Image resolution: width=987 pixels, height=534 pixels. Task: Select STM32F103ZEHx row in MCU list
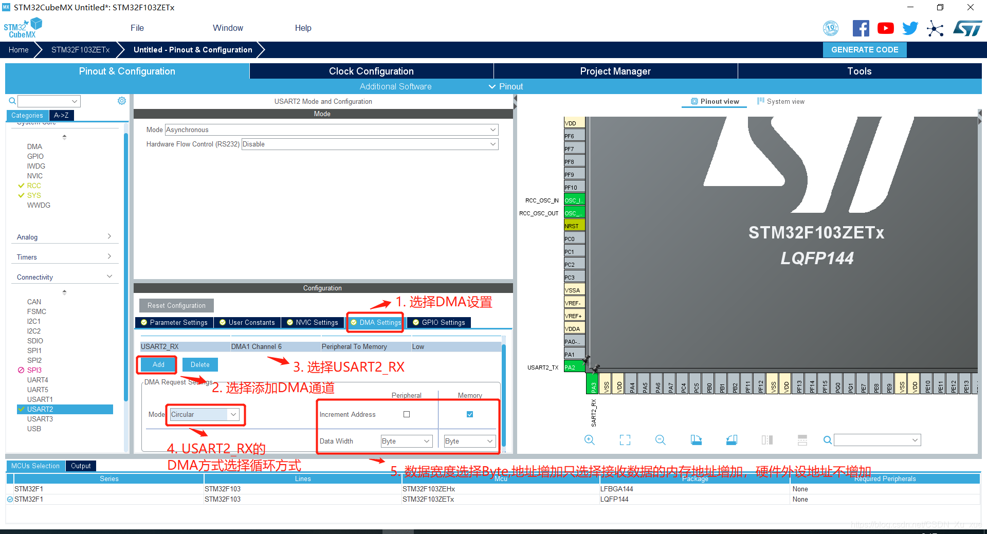492,489
